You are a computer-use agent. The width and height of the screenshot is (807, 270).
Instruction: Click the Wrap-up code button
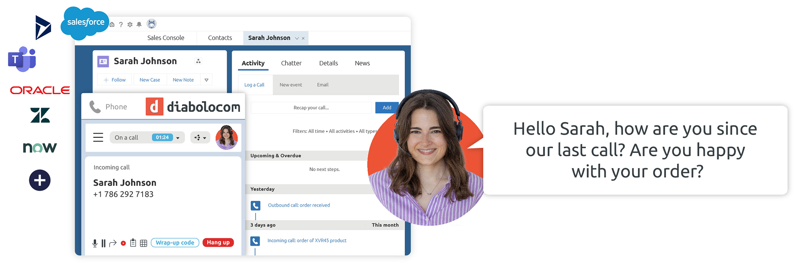coord(175,243)
